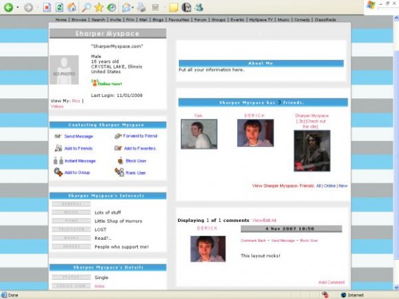Image resolution: width=399 pixels, height=299 pixels.
Task: Click the Research toolbar icon
Action: click(x=186, y=8)
